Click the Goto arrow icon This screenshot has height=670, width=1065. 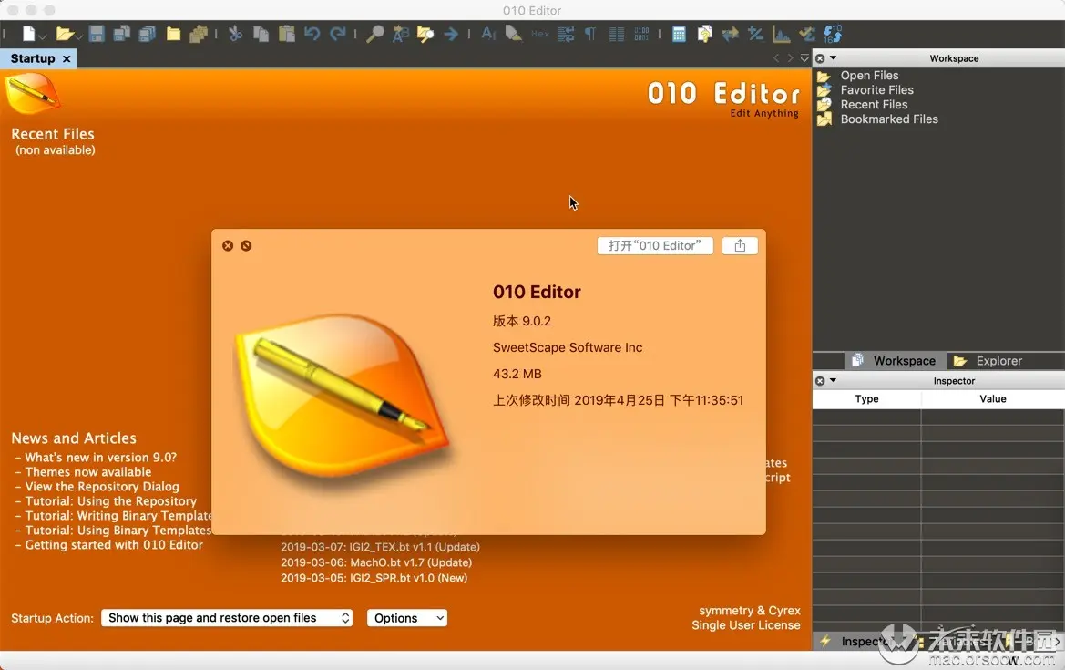pos(451,34)
